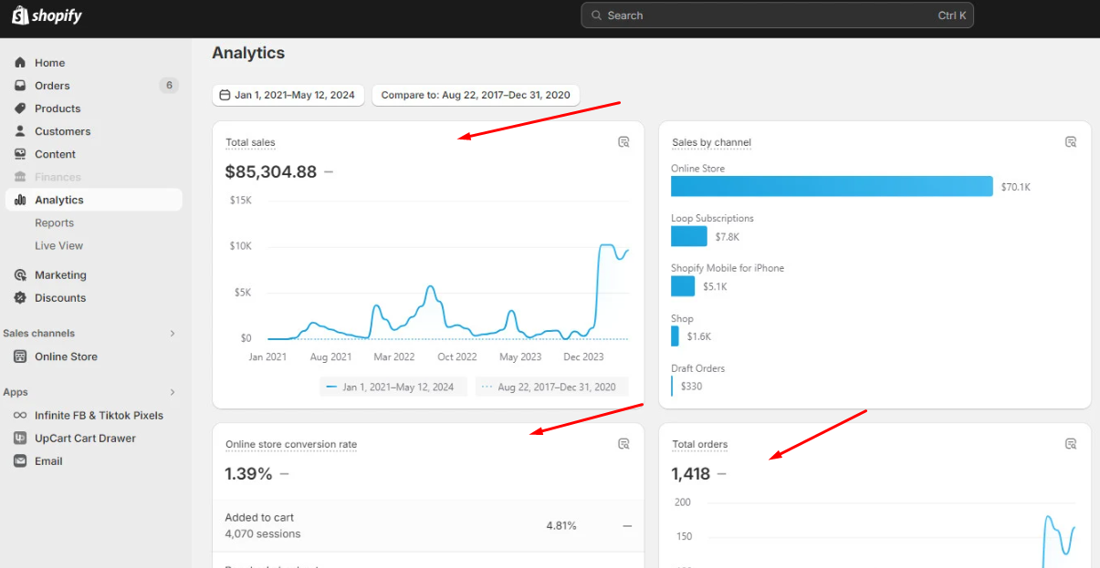Open report icon on Sales by channel card
The width and height of the screenshot is (1100, 568).
(x=1071, y=142)
